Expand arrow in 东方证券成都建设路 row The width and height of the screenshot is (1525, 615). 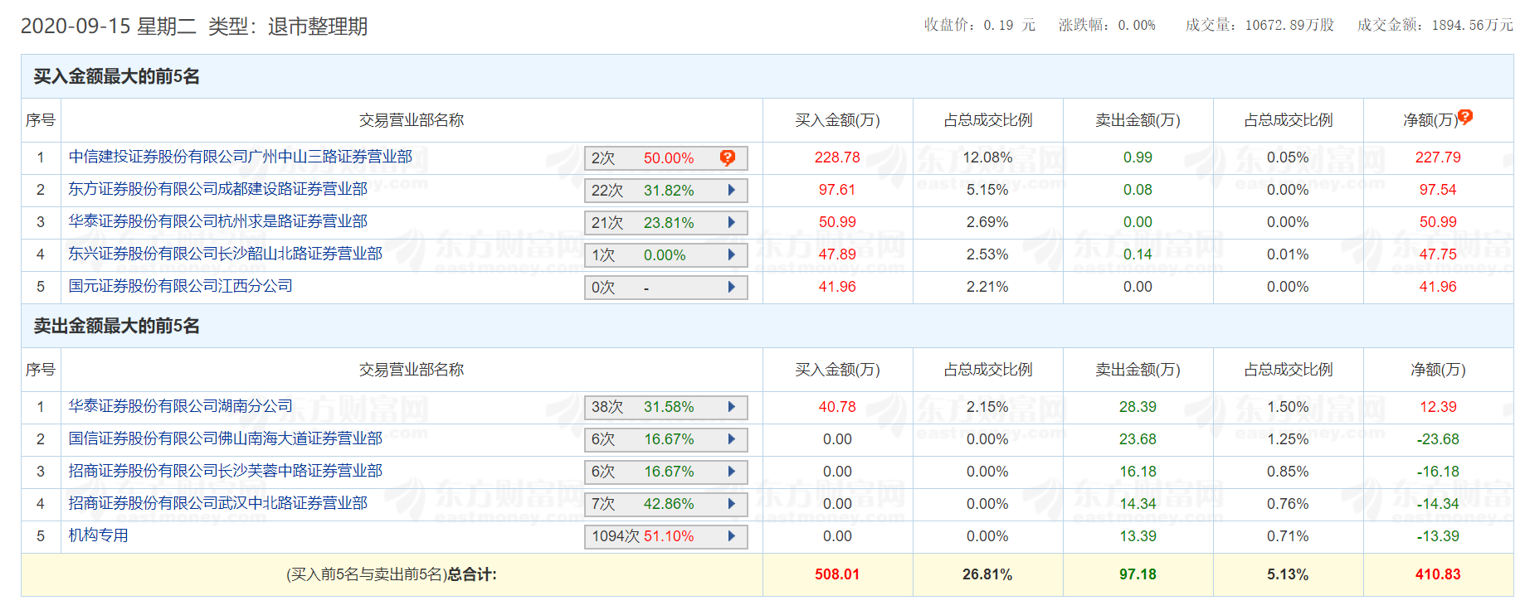[732, 190]
